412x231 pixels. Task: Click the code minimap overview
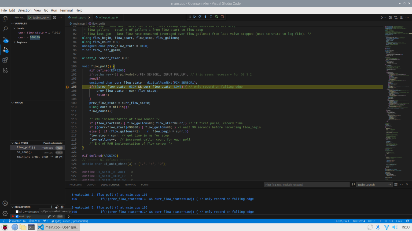pos(398,103)
